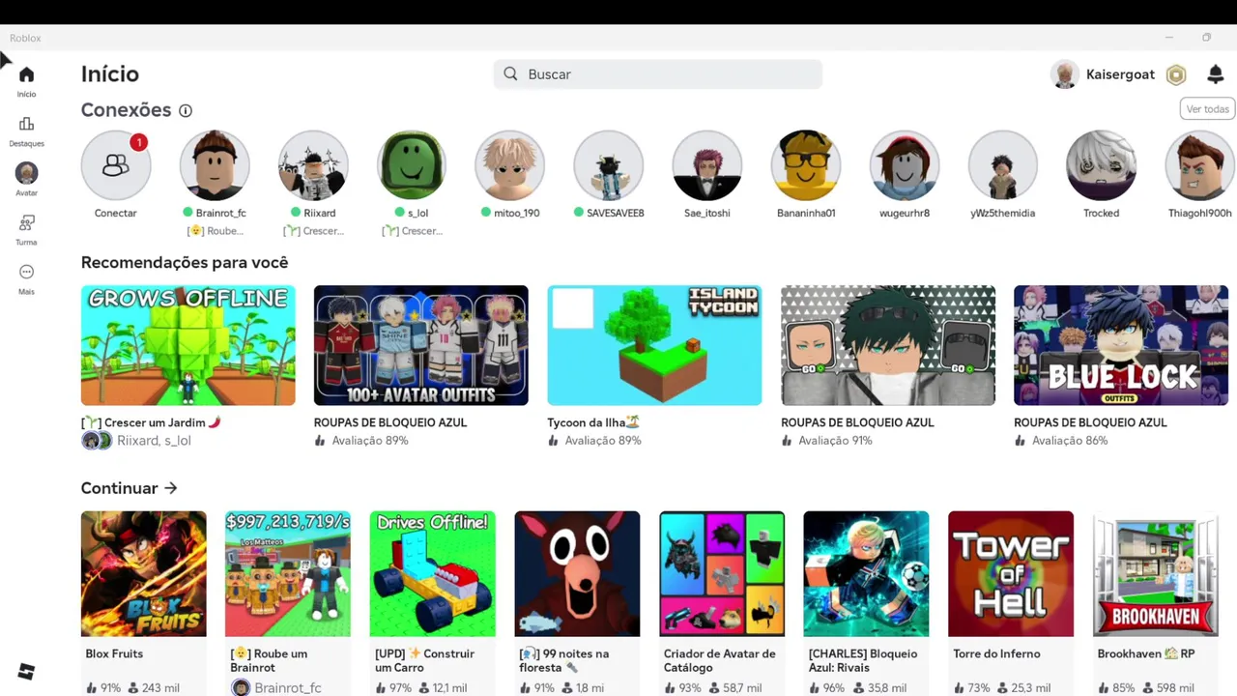
Task: Open Turma groups in the sidebar
Action: click(x=26, y=222)
